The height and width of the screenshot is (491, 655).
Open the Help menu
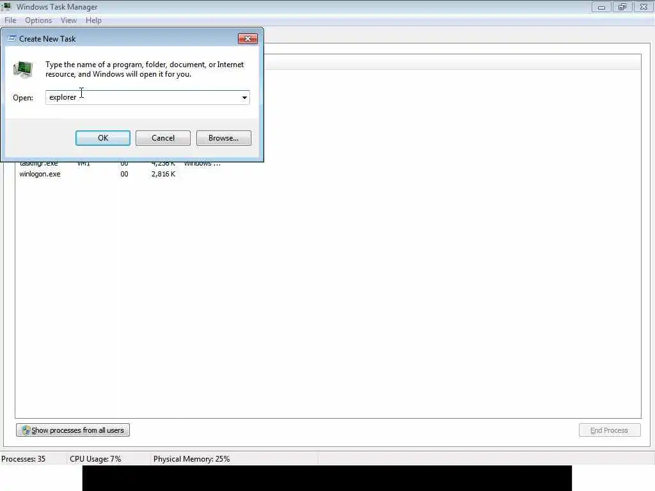pos(93,20)
